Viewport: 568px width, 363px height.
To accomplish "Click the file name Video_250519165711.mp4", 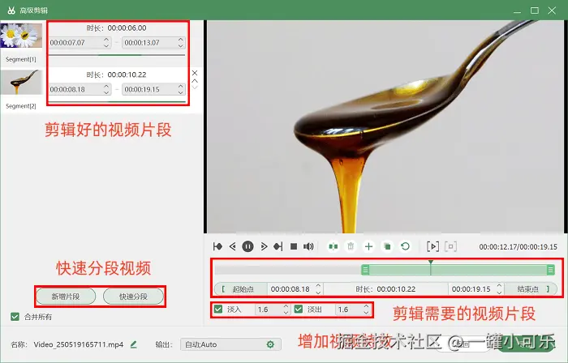I will coord(79,344).
